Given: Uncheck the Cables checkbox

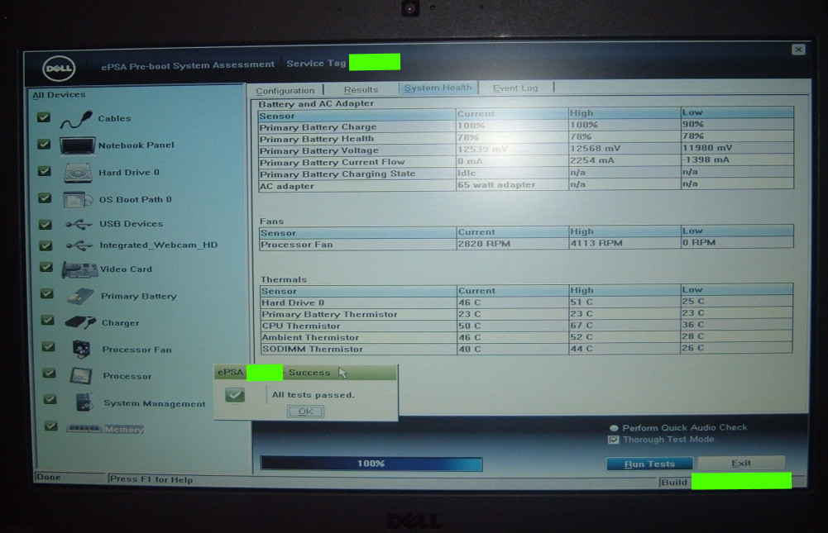Looking at the screenshot, I should (x=44, y=117).
